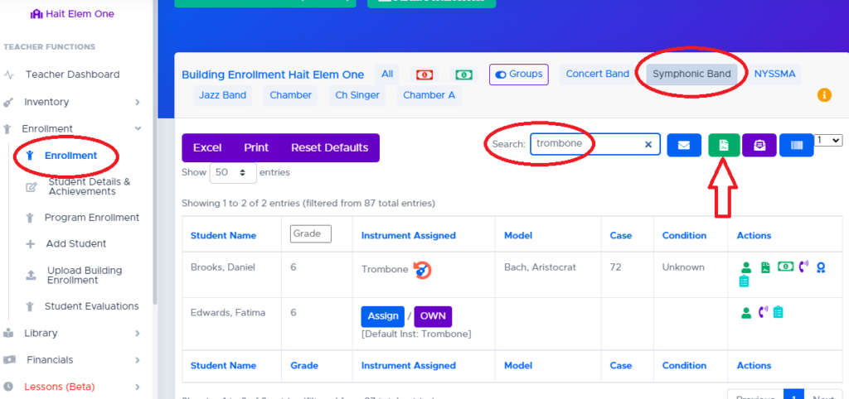Select the Concert Band group tab

(597, 75)
